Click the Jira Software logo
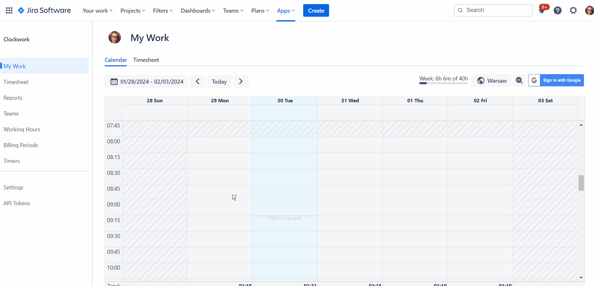The height and width of the screenshot is (286, 594). click(x=44, y=10)
